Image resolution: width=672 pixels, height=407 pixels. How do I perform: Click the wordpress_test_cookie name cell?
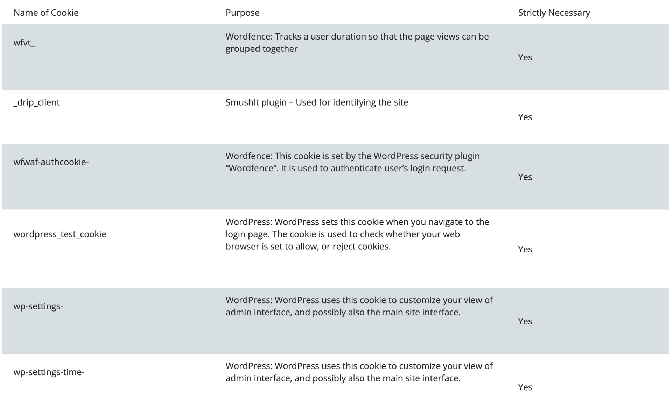tap(60, 234)
